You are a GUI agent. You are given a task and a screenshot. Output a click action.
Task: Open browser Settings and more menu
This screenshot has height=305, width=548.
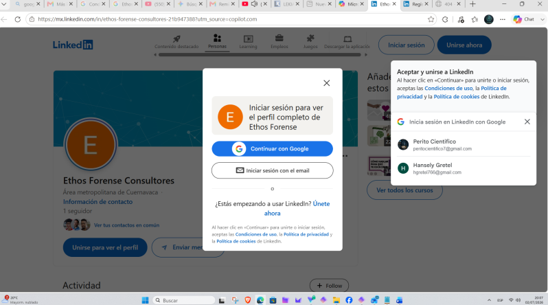(x=503, y=20)
